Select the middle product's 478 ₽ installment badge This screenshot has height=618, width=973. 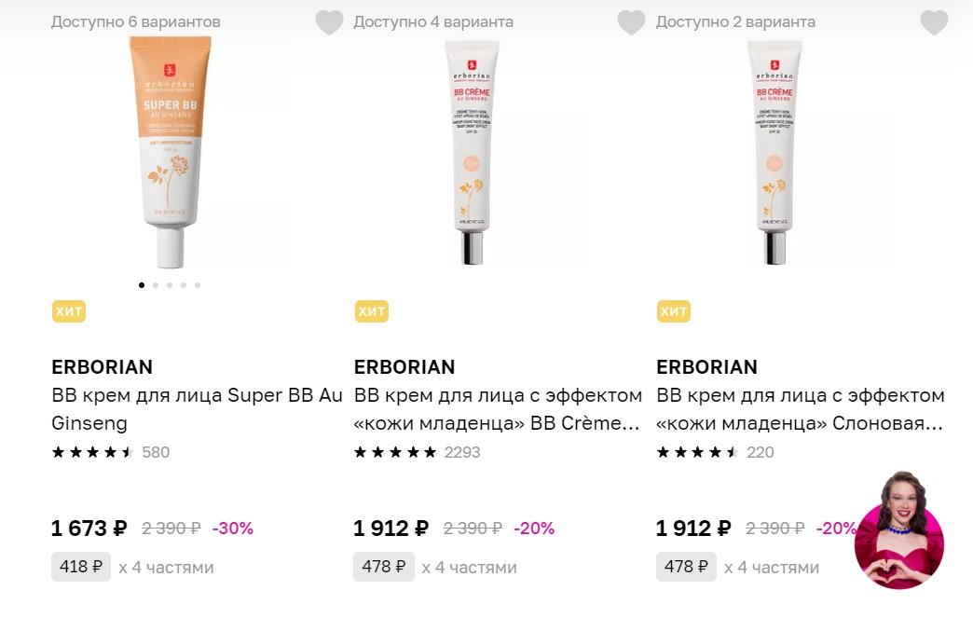point(383,567)
